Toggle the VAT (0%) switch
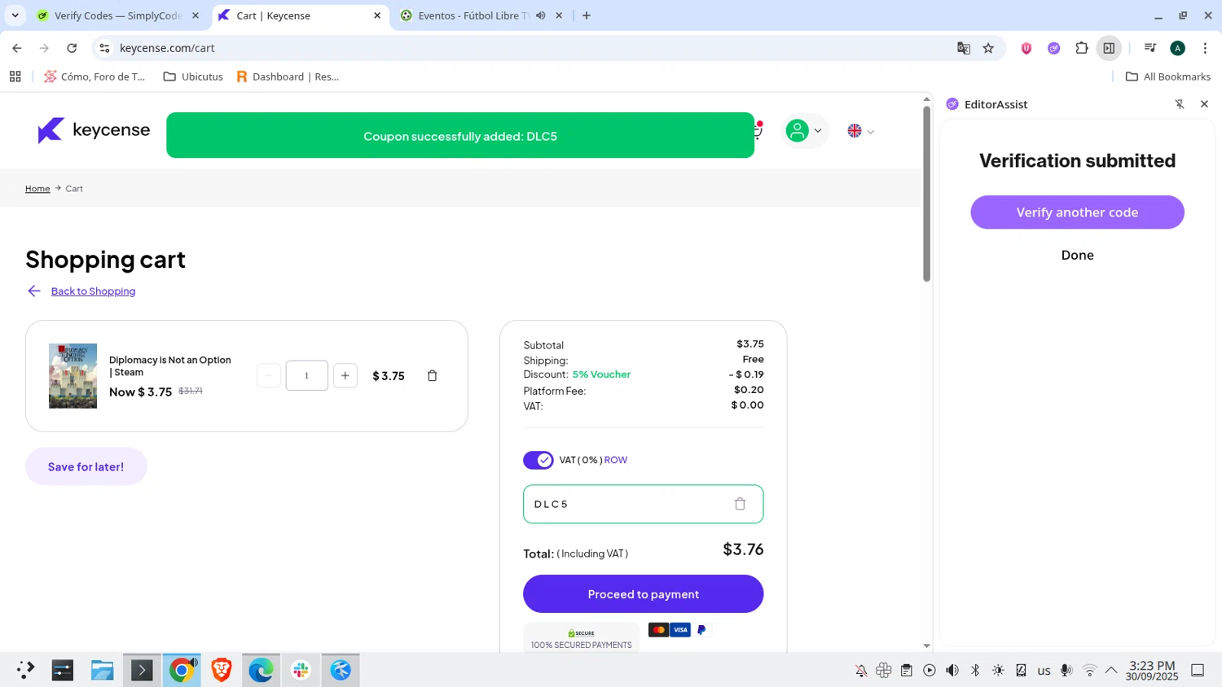 [538, 460]
